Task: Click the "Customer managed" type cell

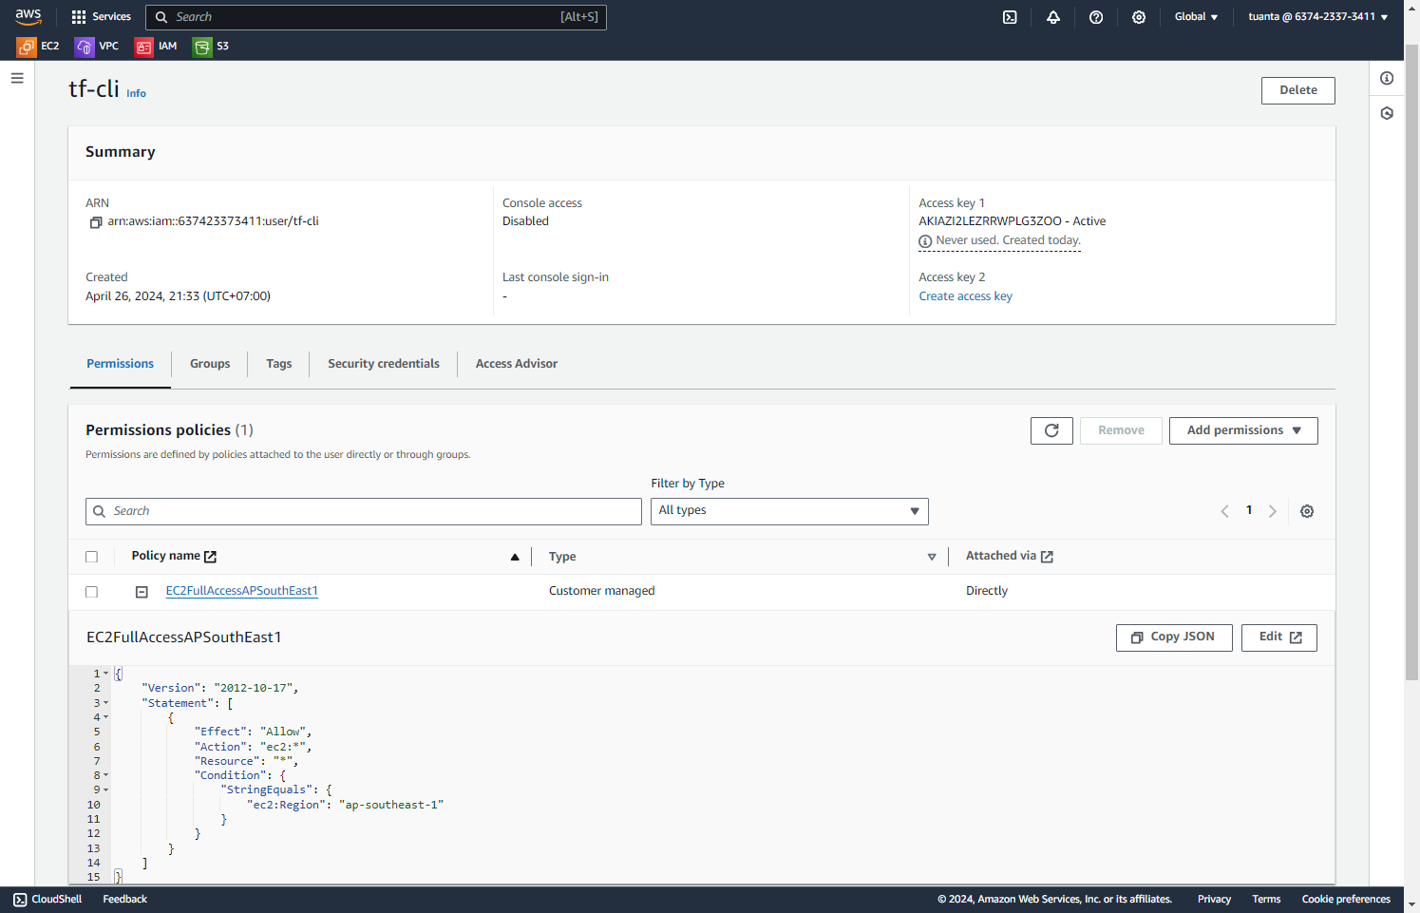Action: [x=601, y=591]
